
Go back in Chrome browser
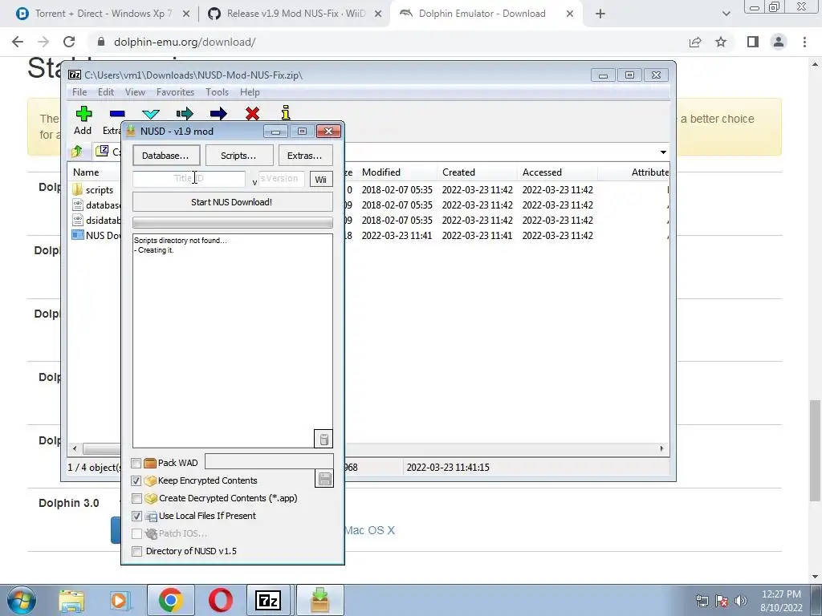click(18, 42)
